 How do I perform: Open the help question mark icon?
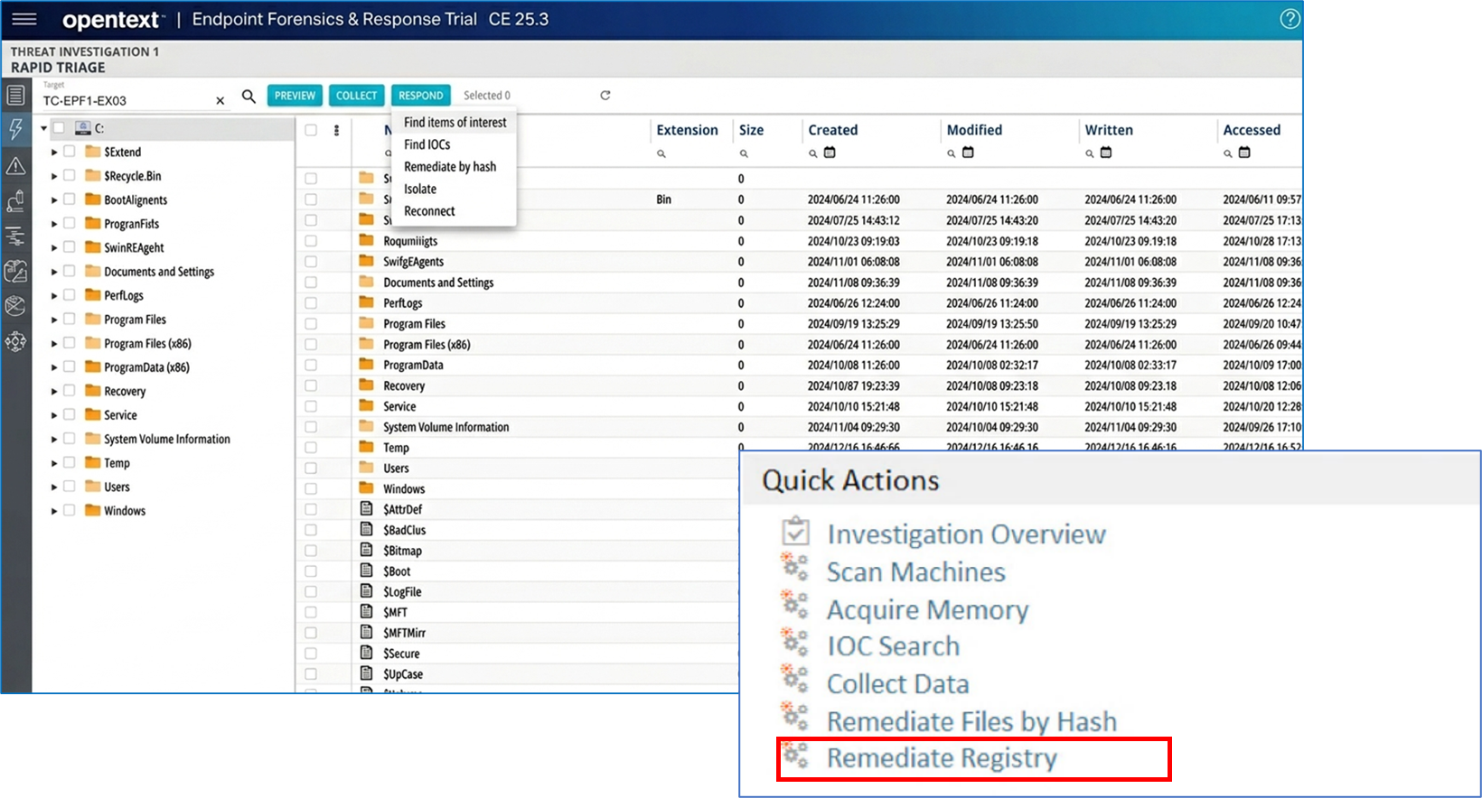pyautogui.click(x=1290, y=19)
